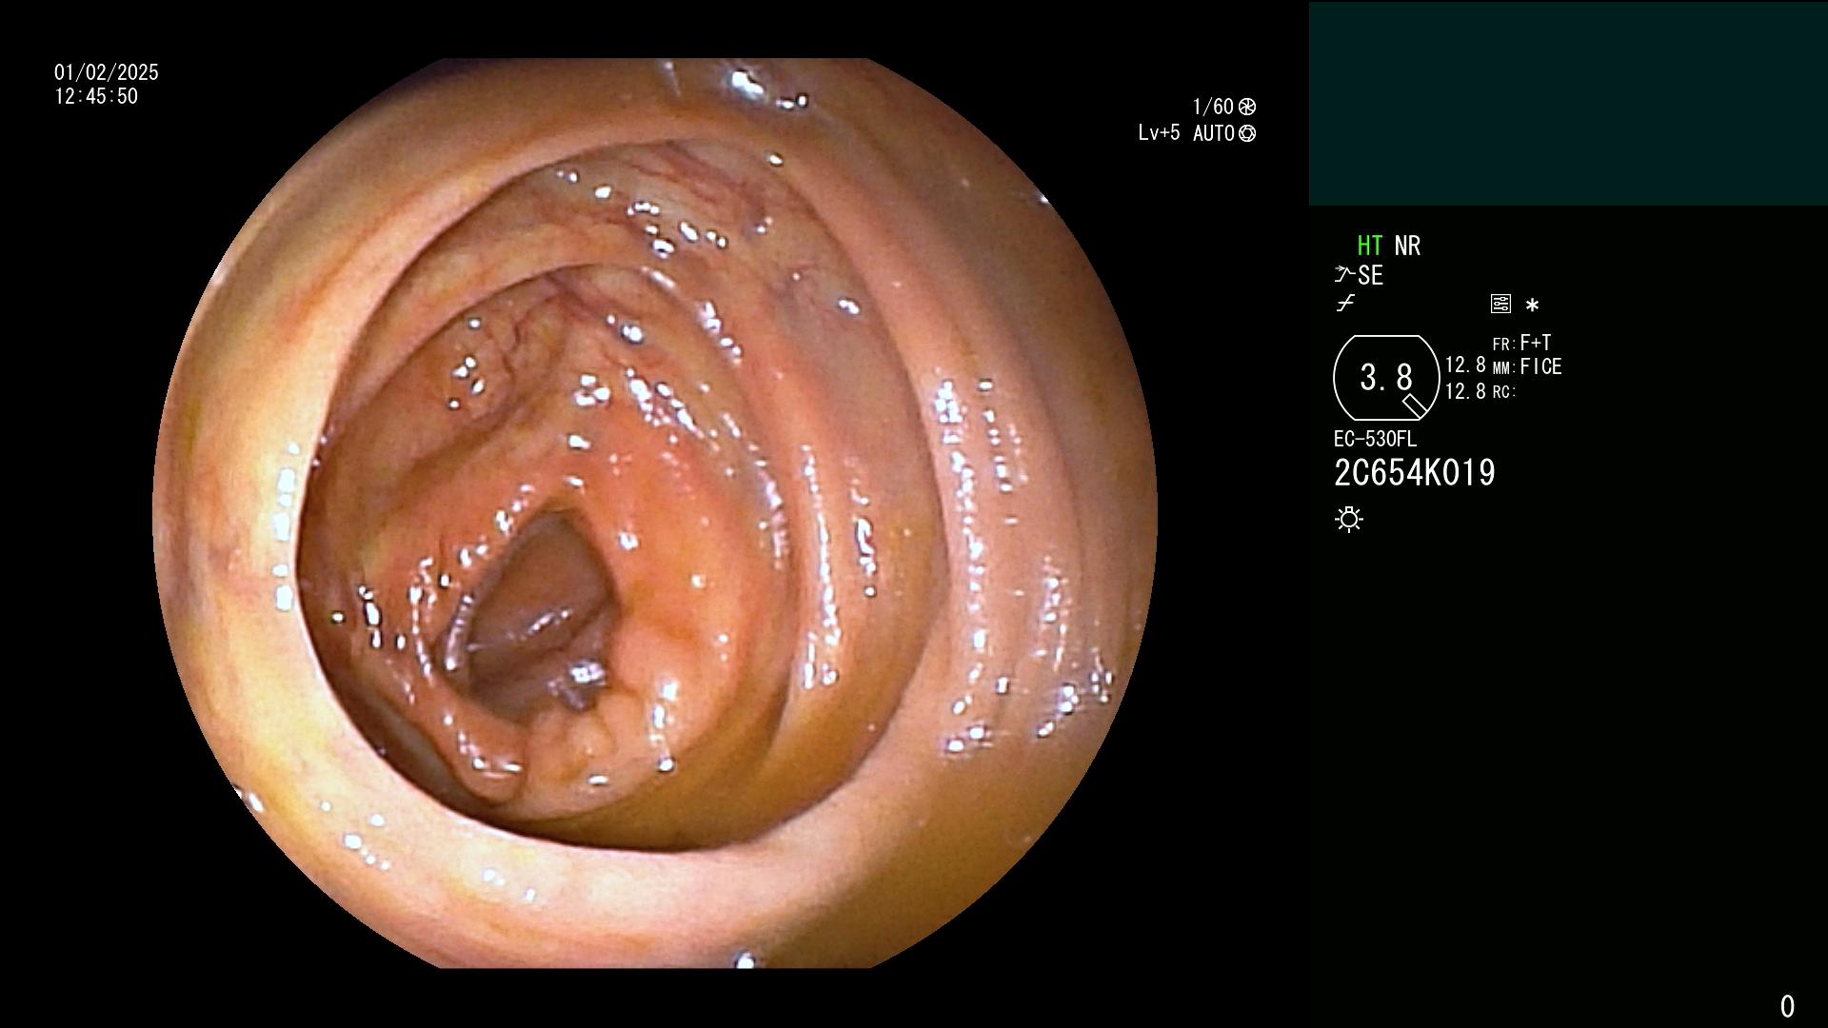Viewport: 1828px width, 1028px height.
Task: Click the FR: label
Action: (1503, 345)
